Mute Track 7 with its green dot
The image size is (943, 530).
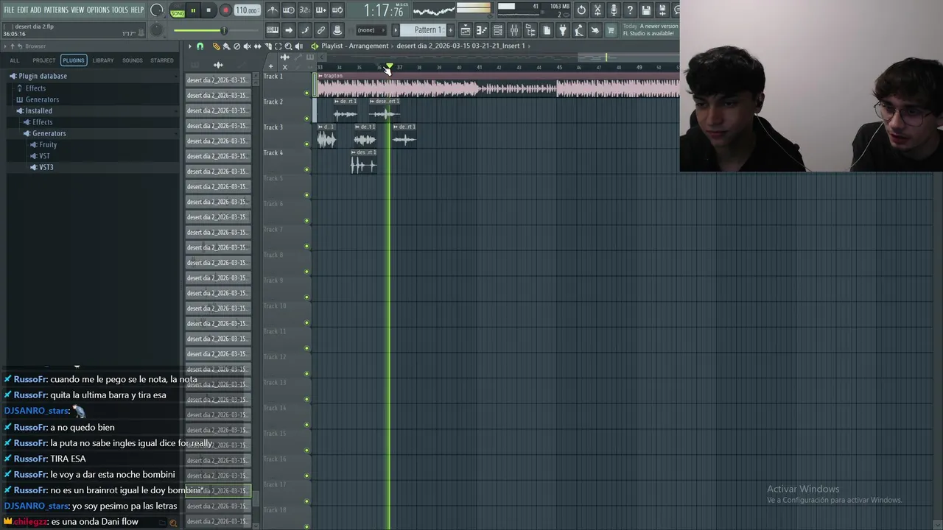click(x=307, y=247)
